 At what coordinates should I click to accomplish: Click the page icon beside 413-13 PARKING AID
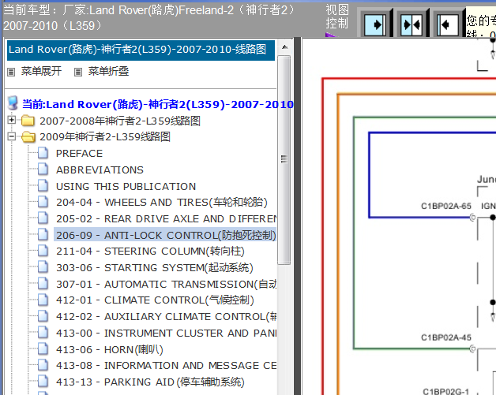pyautogui.click(x=43, y=382)
